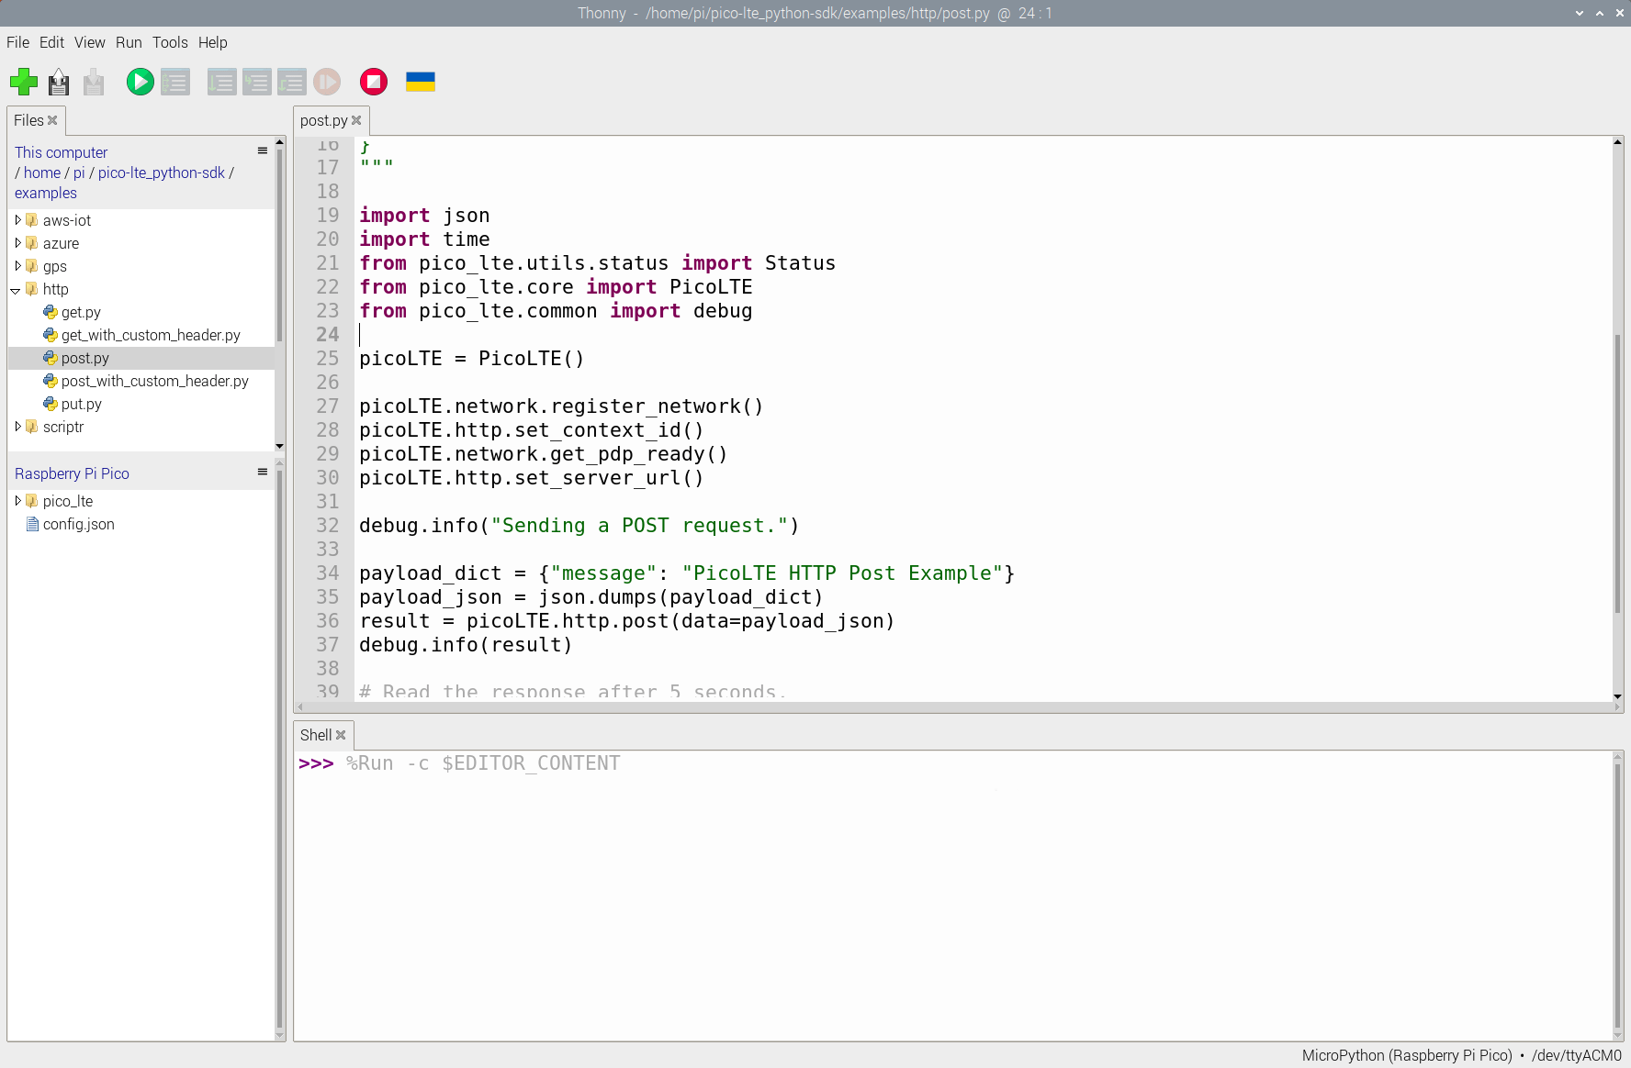Run the current script with green play button
The height and width of the screenshot is (1068, 1631).
click(x=140, y=82)
